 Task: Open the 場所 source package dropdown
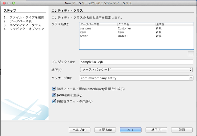[x=136, y=70]
